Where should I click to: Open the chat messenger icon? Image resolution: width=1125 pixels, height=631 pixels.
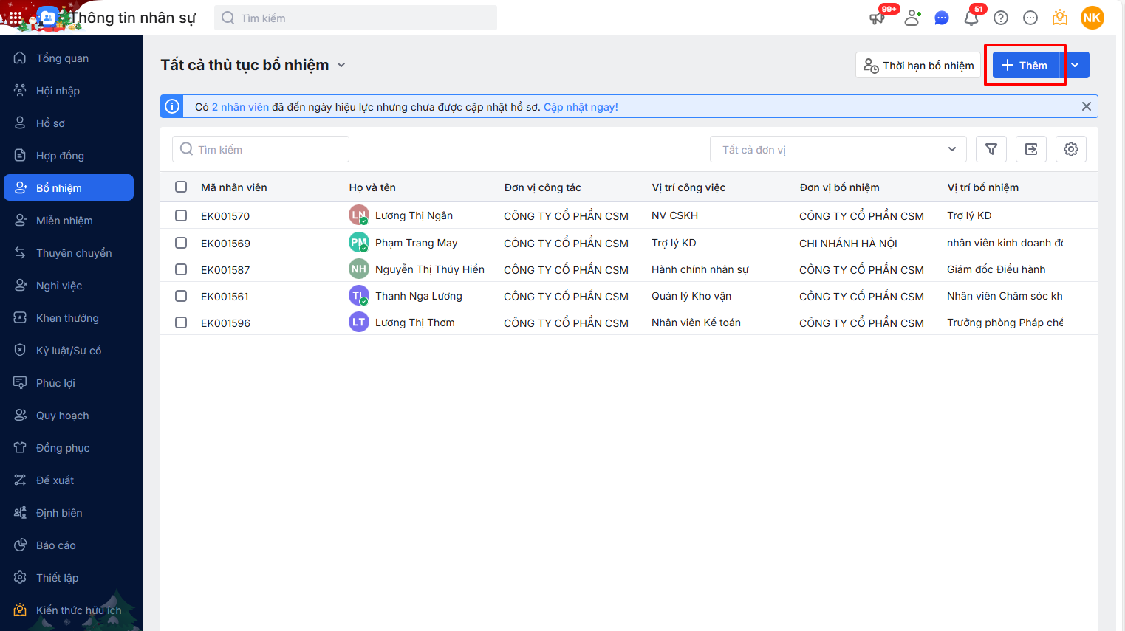942,18
